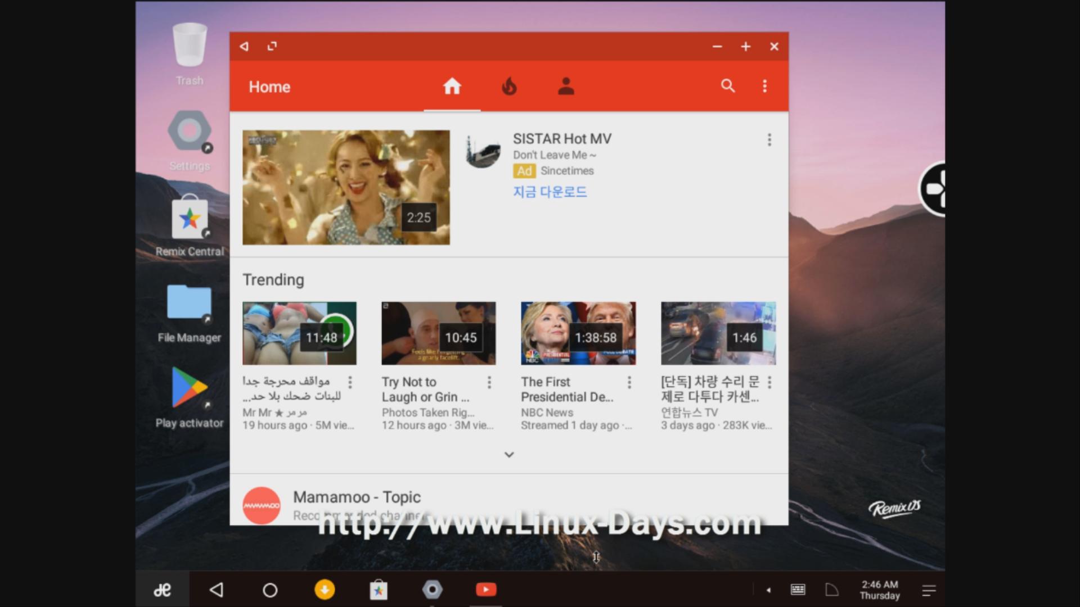This screenshot has width=1080, height=607.
Task: Click the 지금 다운로드 download link
Action: (x=550, y=192)
